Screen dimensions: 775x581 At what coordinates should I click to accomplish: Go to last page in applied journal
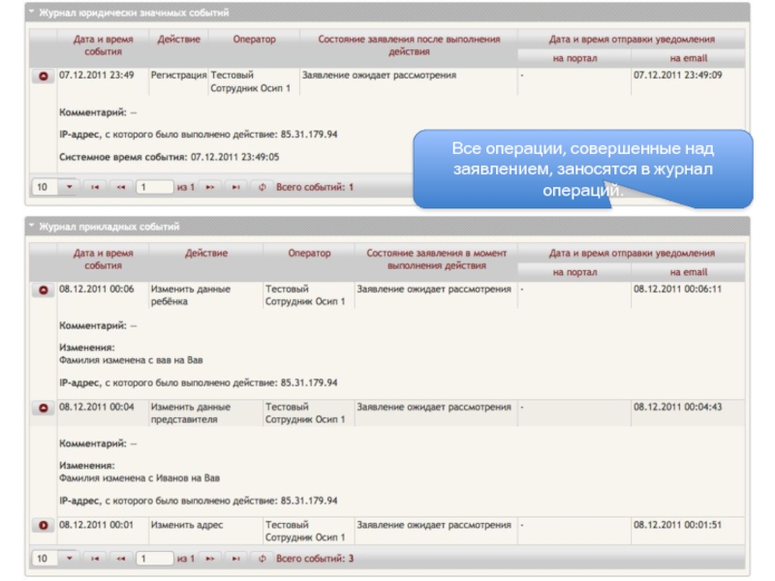235,559
